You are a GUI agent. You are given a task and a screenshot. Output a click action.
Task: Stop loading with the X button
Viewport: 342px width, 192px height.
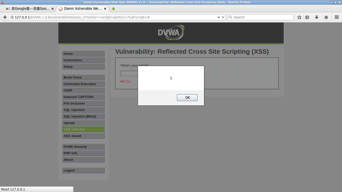click(223, 17)
